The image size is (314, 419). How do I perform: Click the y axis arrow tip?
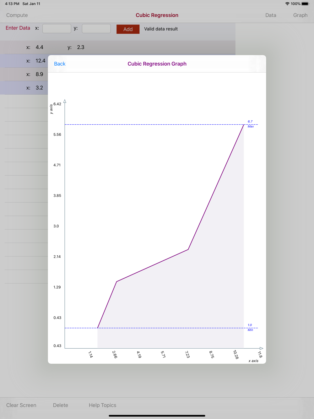click(x=65, y=101)
